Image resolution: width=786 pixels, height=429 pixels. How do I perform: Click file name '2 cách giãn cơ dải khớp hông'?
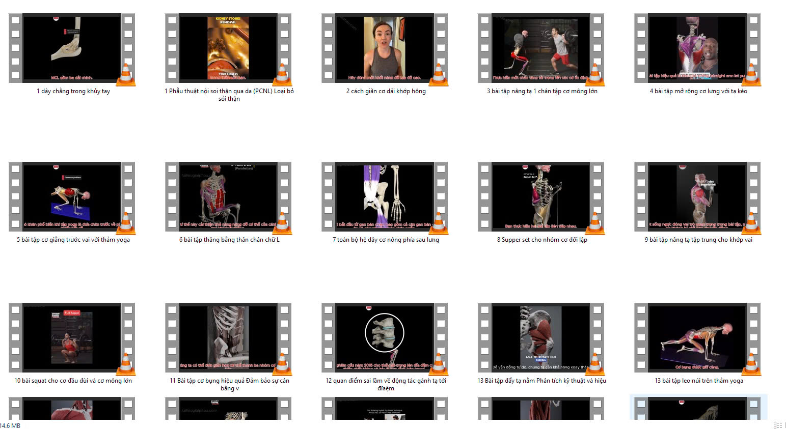(x=386, y=91)
